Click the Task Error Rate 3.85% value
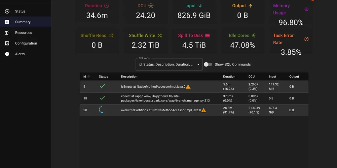 click(291, 52)
